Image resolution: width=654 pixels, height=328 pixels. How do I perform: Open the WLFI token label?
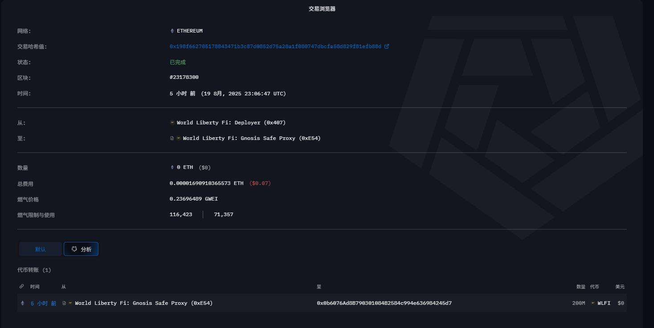[604, 303]
